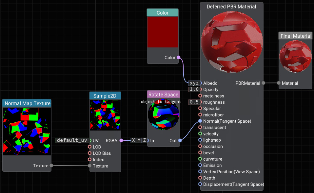This screenshot has width=314, height=193.
Task: Click the xyz swizzle field beside Albedo
Action: [x=194, y=83]
